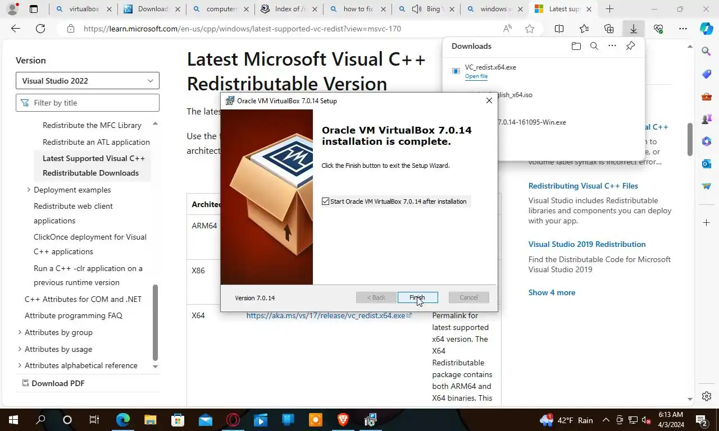Screen dimensions: 719x431
Task: Add this page to favorites star icon
Action: pyautogui.click(x=530, y=29)
